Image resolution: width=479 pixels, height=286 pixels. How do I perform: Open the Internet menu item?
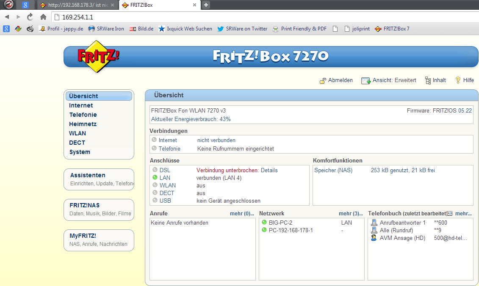click(81, 105)
